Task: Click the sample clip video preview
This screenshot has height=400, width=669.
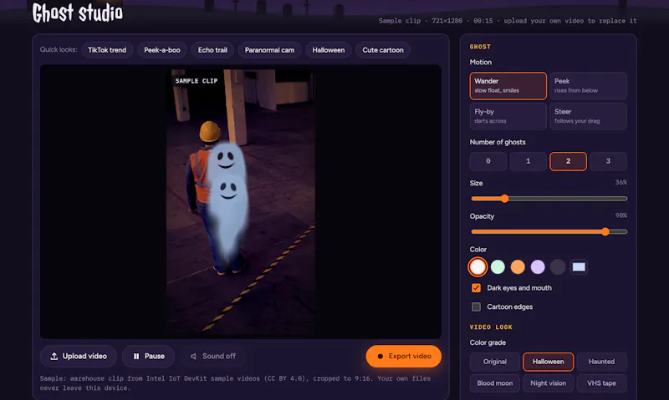Action: [241, 201]
